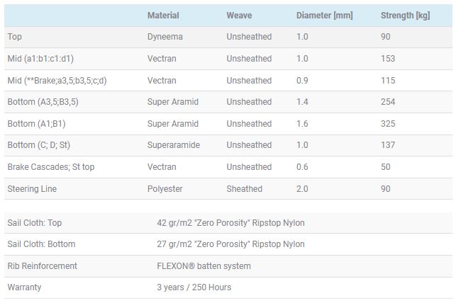Click the 3 years / 250 Hours warranty value
Image resolution: width=456 pixels, height=303 pixels.
[x=194, y=287]
